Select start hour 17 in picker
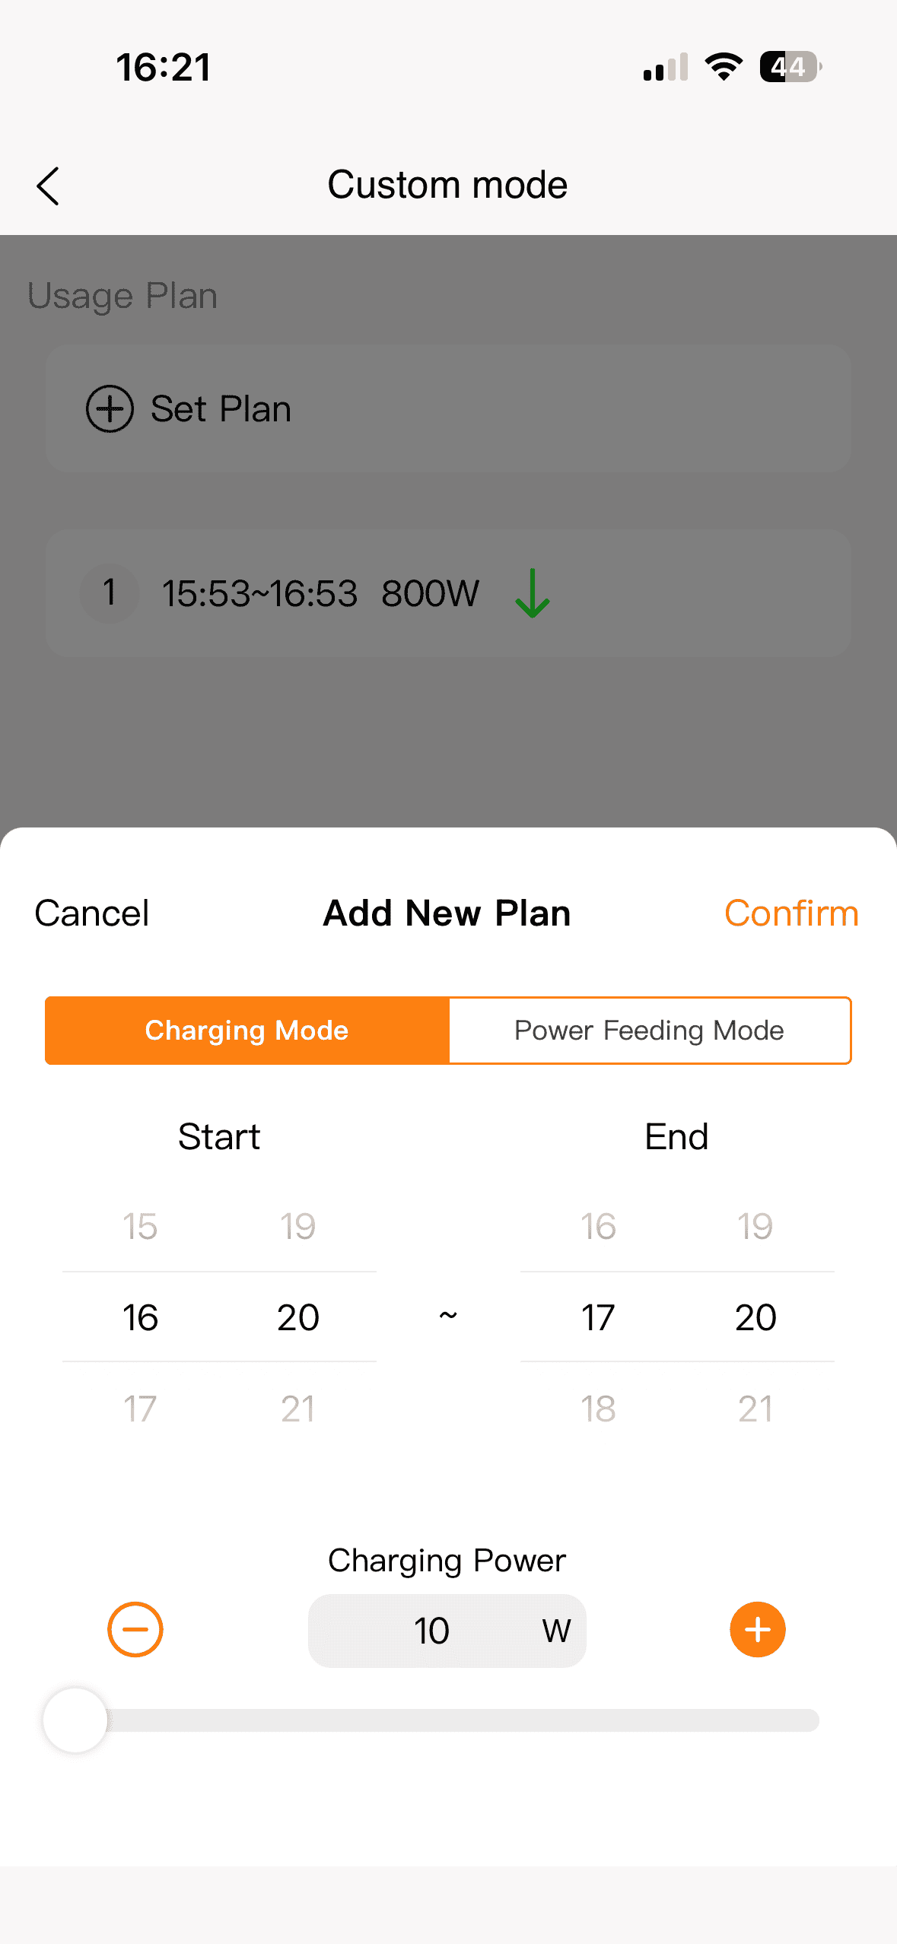897x1944 pixels. coord(141,1409)
